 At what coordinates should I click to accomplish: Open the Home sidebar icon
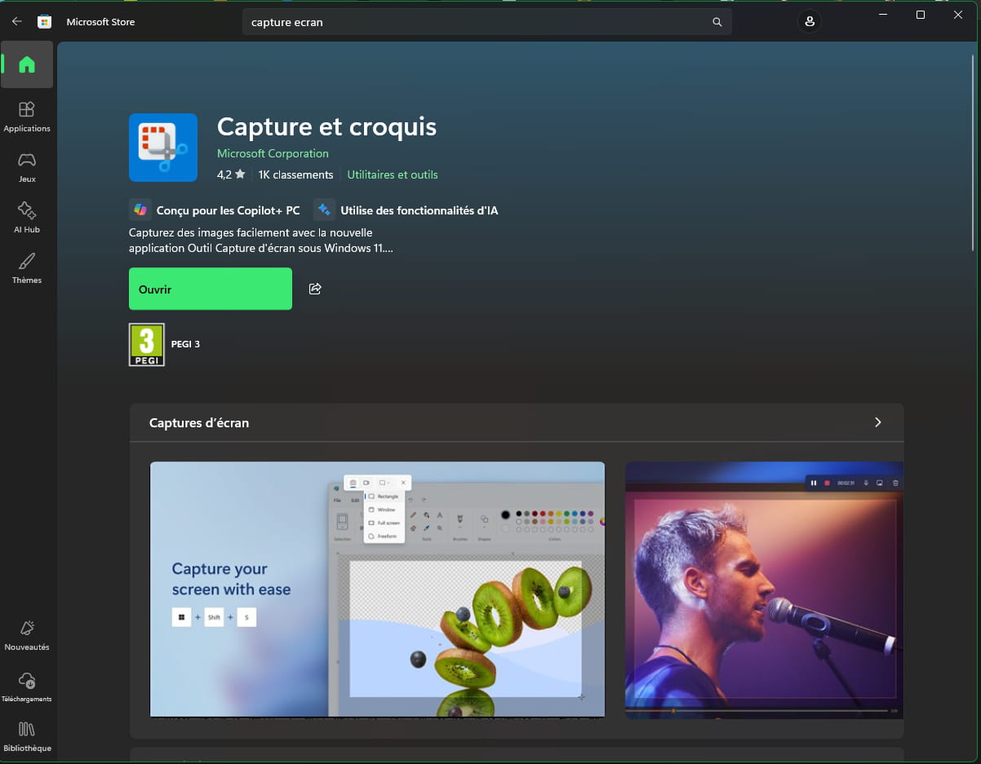27,64
